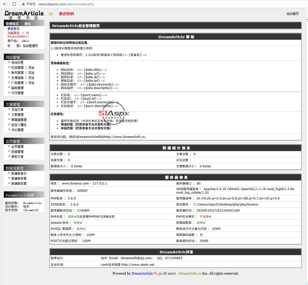This screenshot has height=285, width=308.
Task: Click the yellow back arrow beside 修改密码
Action: pos(51,14)
